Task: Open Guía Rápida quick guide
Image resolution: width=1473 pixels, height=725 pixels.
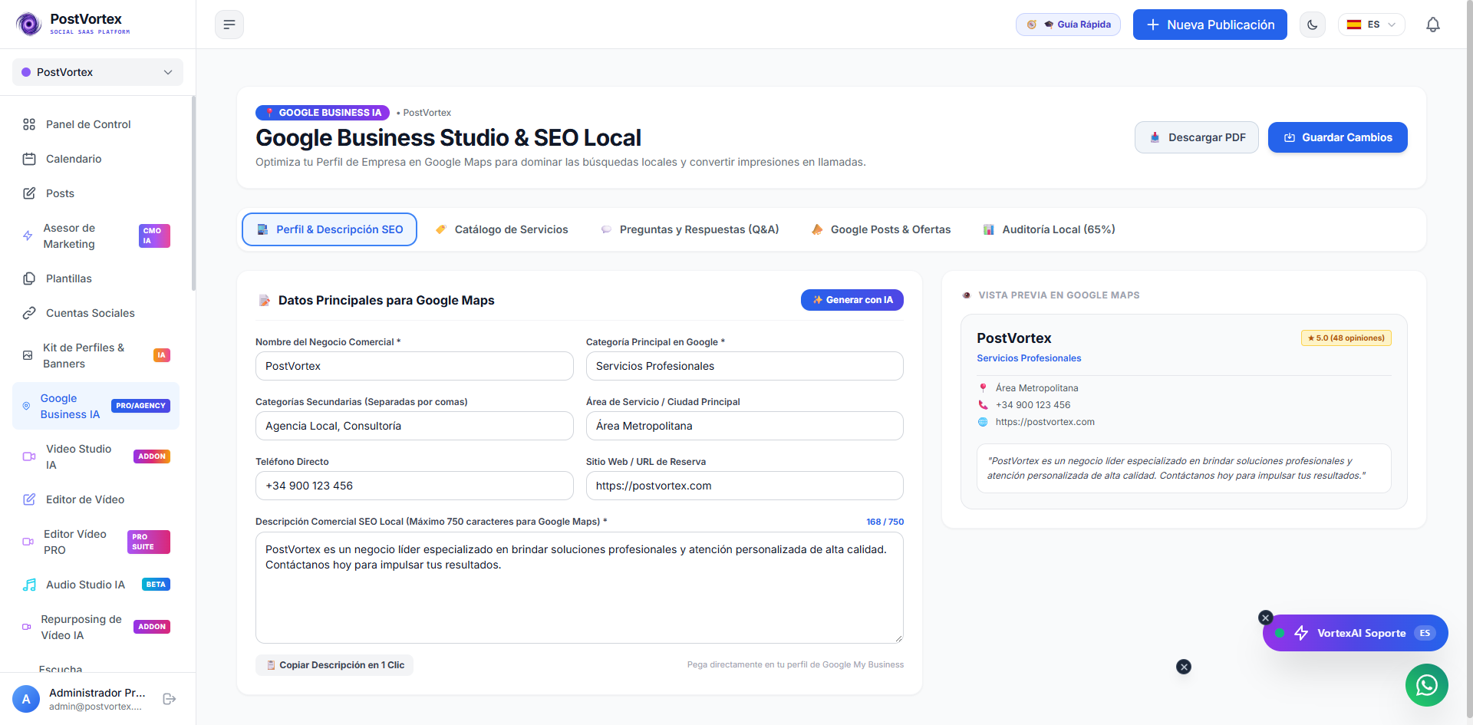Action: (x=1068, y=25)
